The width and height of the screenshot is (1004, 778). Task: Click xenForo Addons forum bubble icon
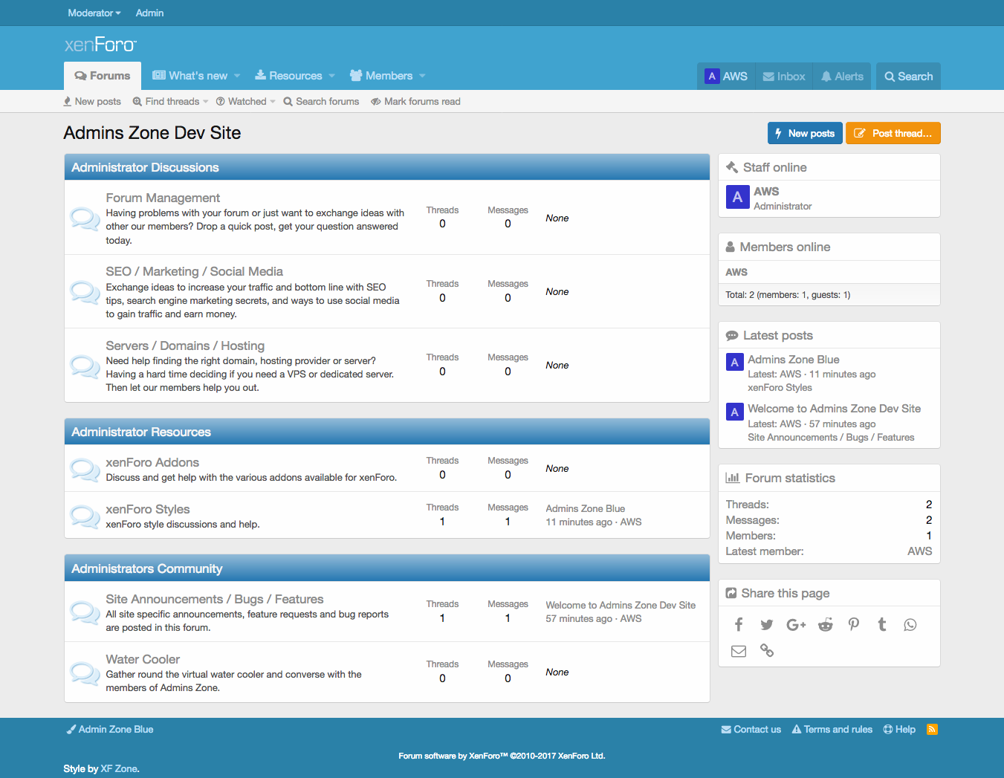[x=85, y=469]
